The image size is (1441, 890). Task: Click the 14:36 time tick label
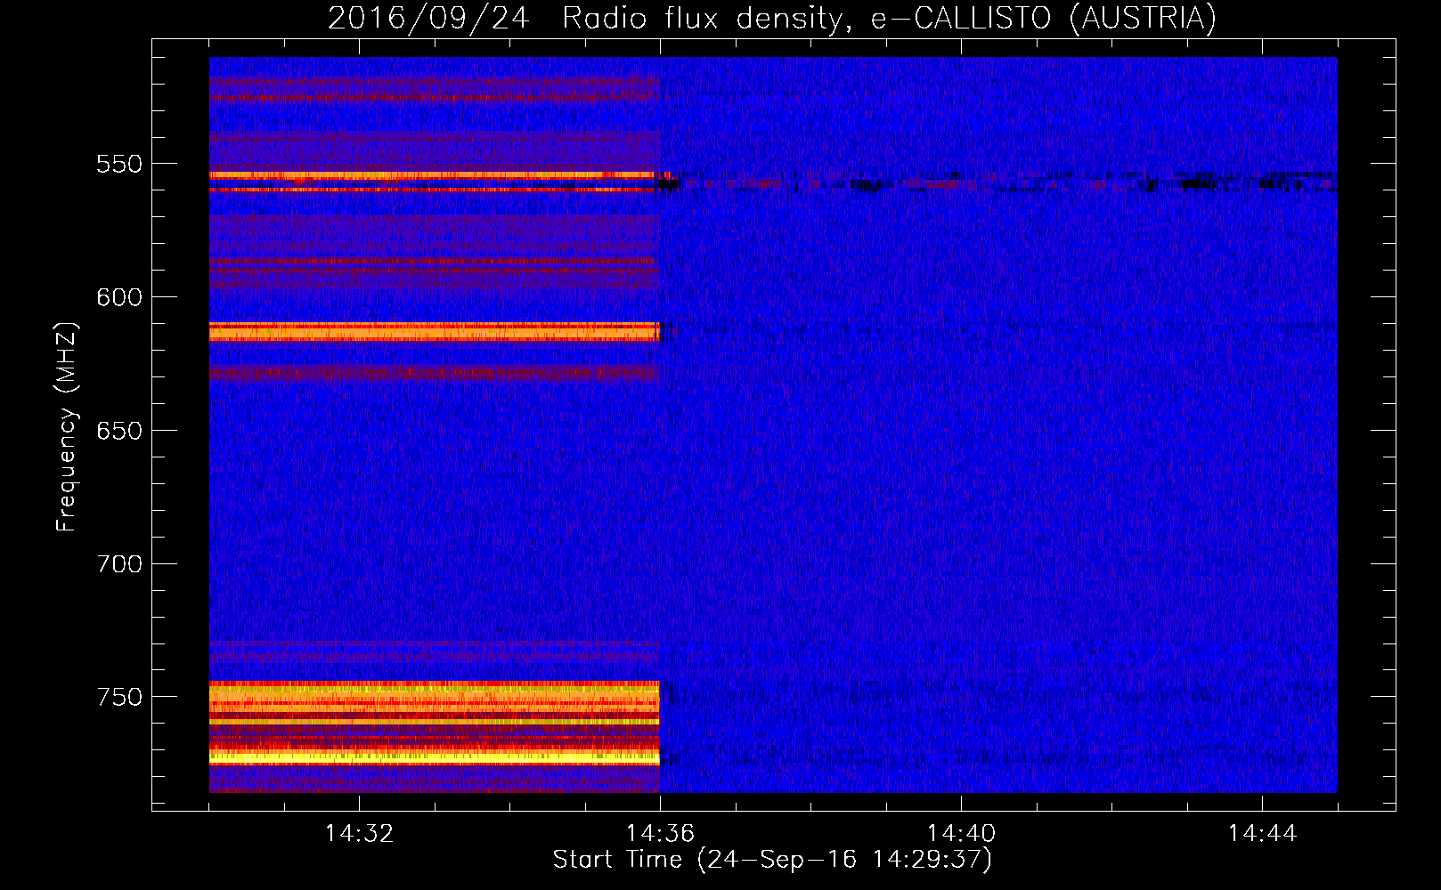pos(660,834)
